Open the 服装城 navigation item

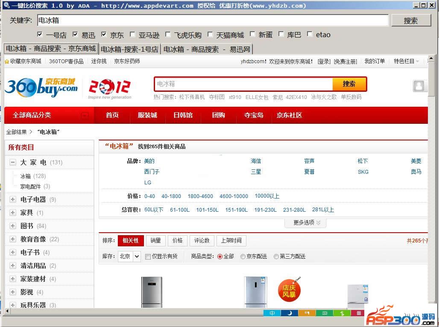[147, 115]
